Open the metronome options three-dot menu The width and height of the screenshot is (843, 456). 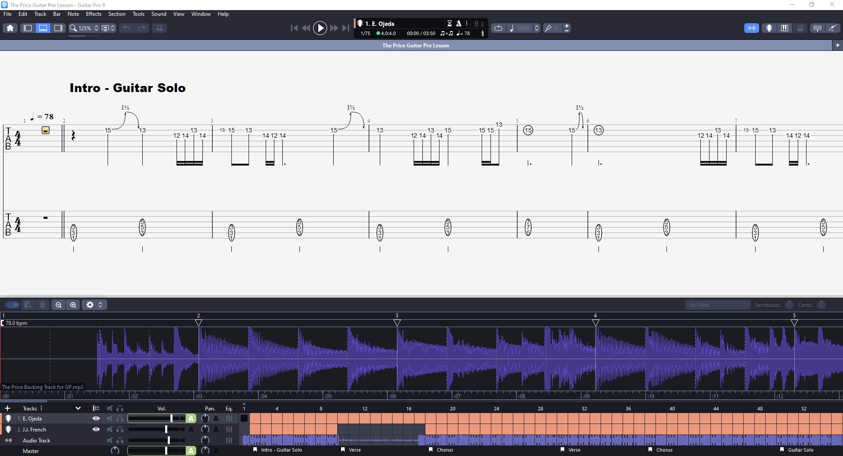point(467,24)
